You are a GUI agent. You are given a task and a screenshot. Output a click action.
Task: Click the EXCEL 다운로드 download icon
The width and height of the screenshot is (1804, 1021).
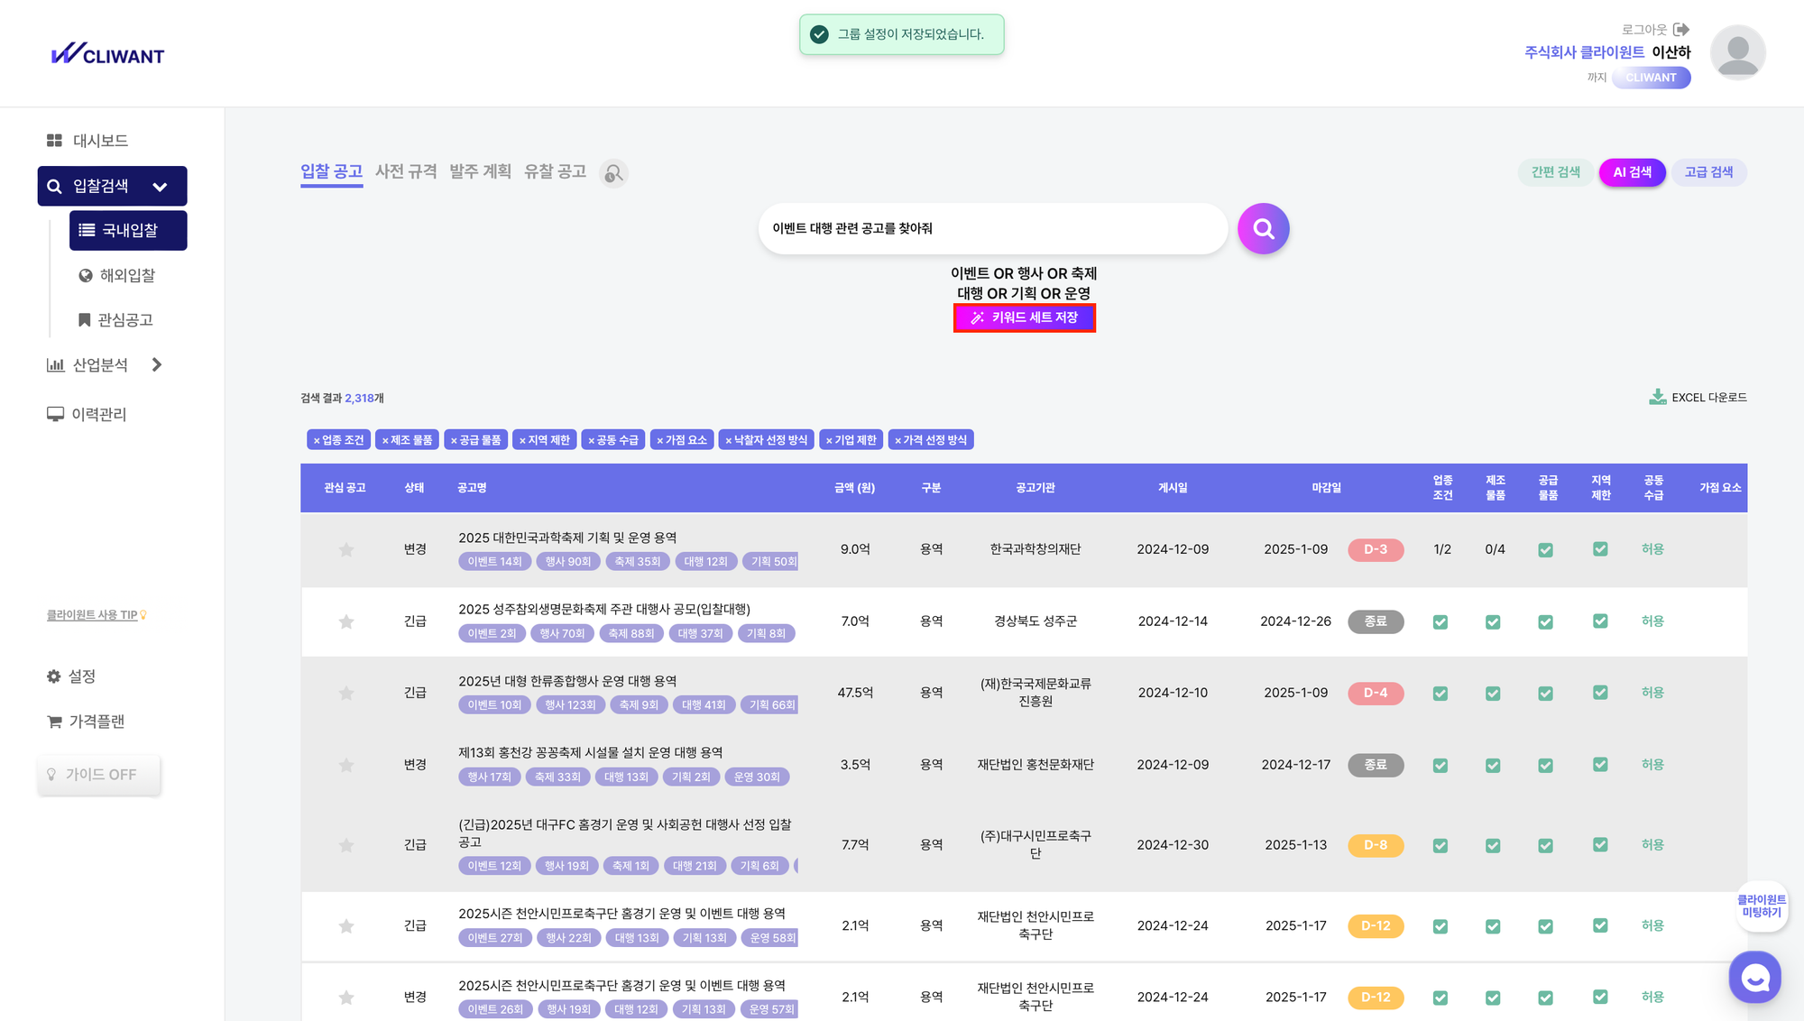click(1658, 397)
